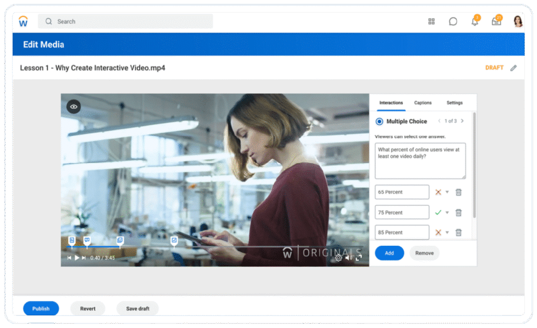Toggle the video preview eye icon
This screenshot has height=328, width=537.
74,107
